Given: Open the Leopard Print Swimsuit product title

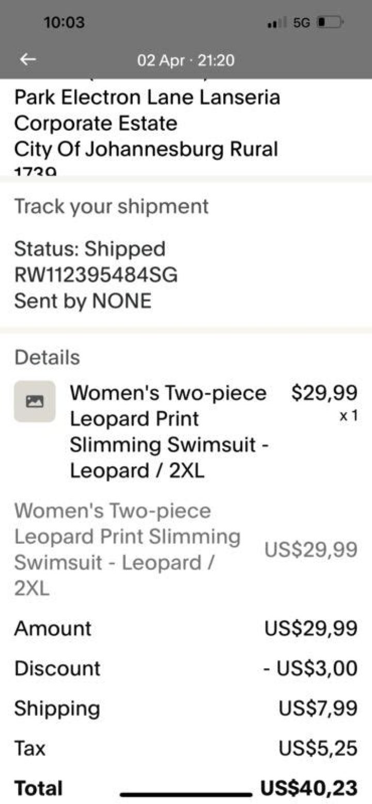Looking at the screenshot, I should [168, 431].
